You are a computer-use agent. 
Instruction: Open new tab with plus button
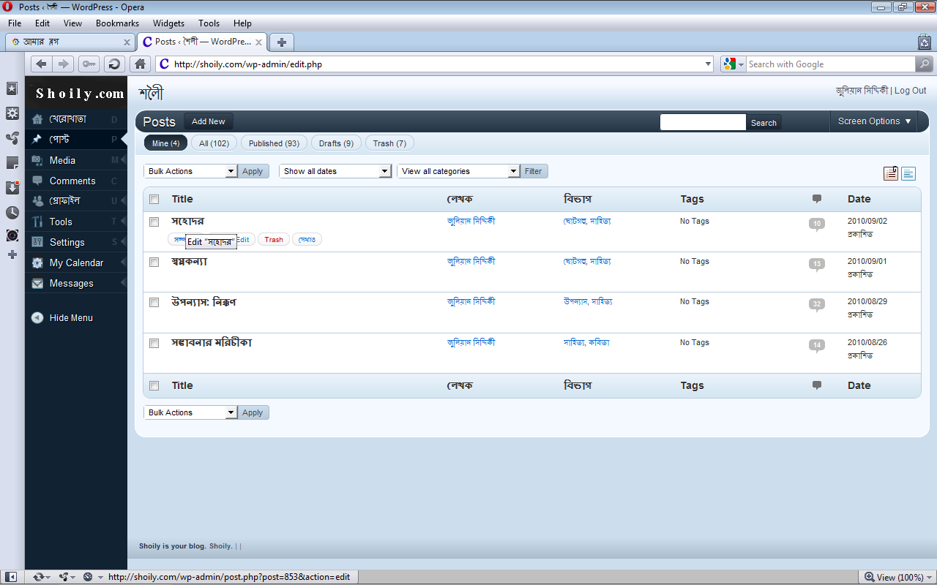(x=282, y=42)
